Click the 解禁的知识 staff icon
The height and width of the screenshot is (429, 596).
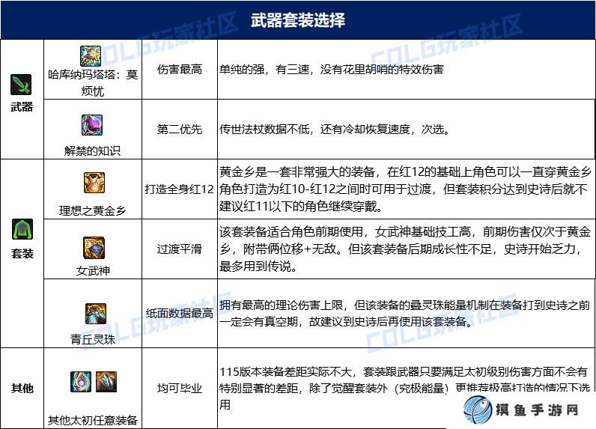pos(92,125)
